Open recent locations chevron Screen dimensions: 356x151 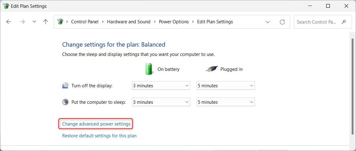click(34, 22)
